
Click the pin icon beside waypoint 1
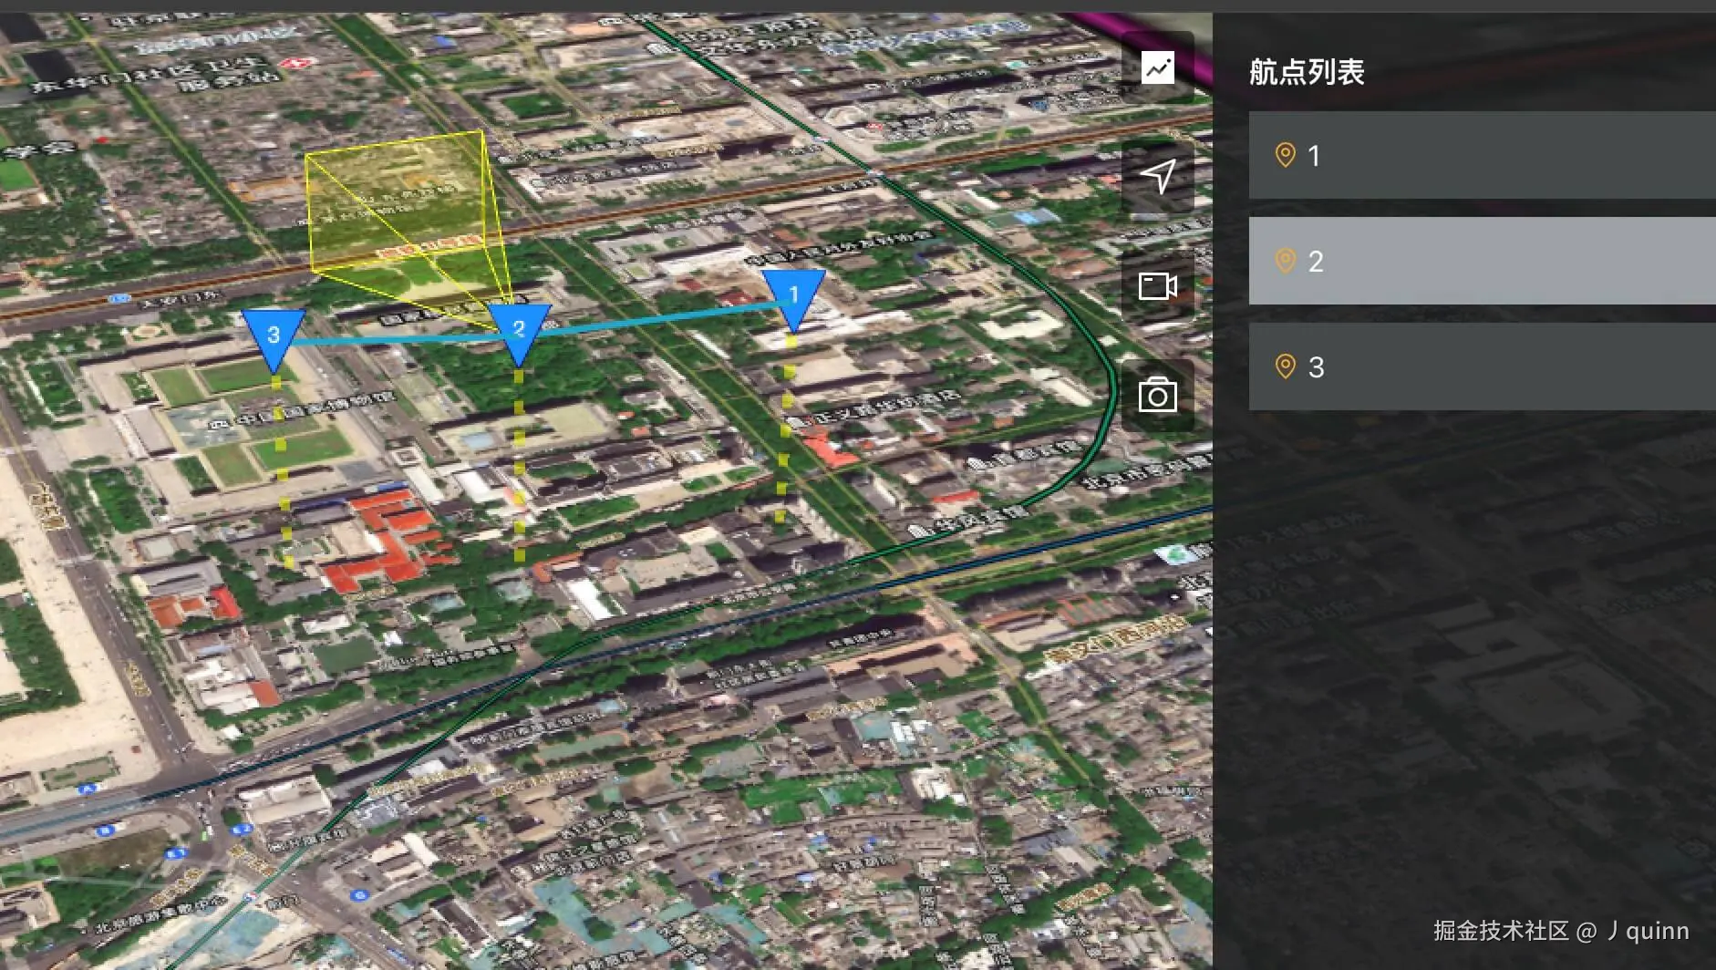tap(1285, 155)
